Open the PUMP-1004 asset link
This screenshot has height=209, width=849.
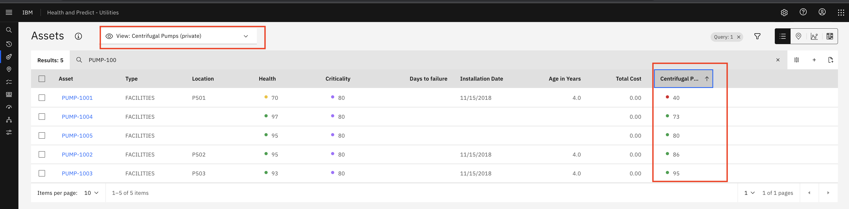(77, 117)
